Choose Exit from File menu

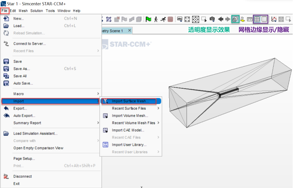(x=51, y=184)
